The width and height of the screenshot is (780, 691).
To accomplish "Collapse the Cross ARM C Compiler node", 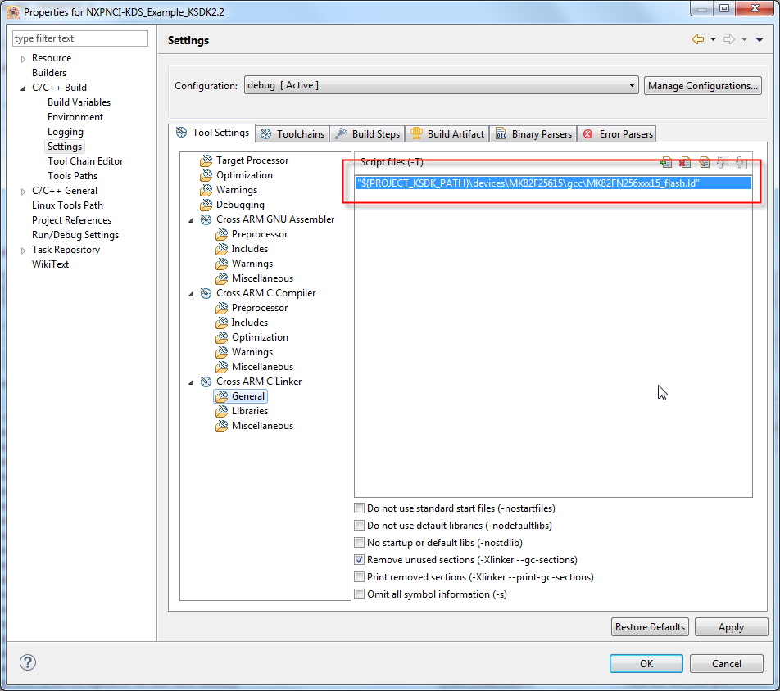I will click(191, 294).
